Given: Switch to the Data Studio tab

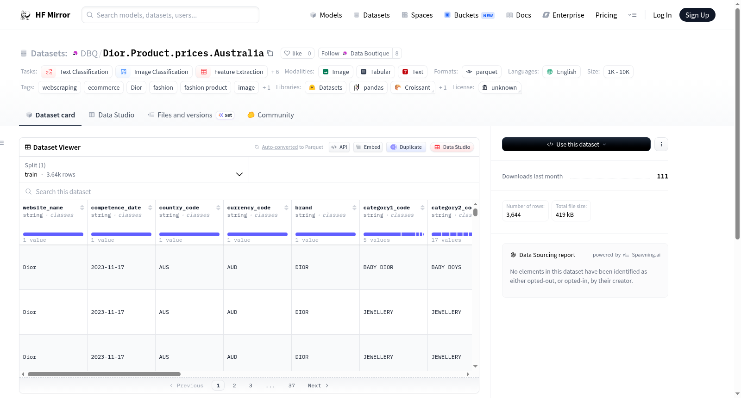Looking at the screenshot, I should point(112,115).
